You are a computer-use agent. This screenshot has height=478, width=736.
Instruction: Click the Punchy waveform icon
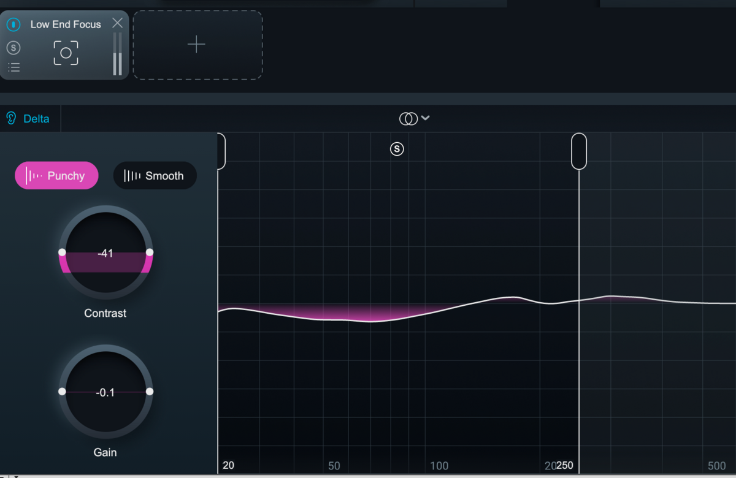[x=34, y=175]
